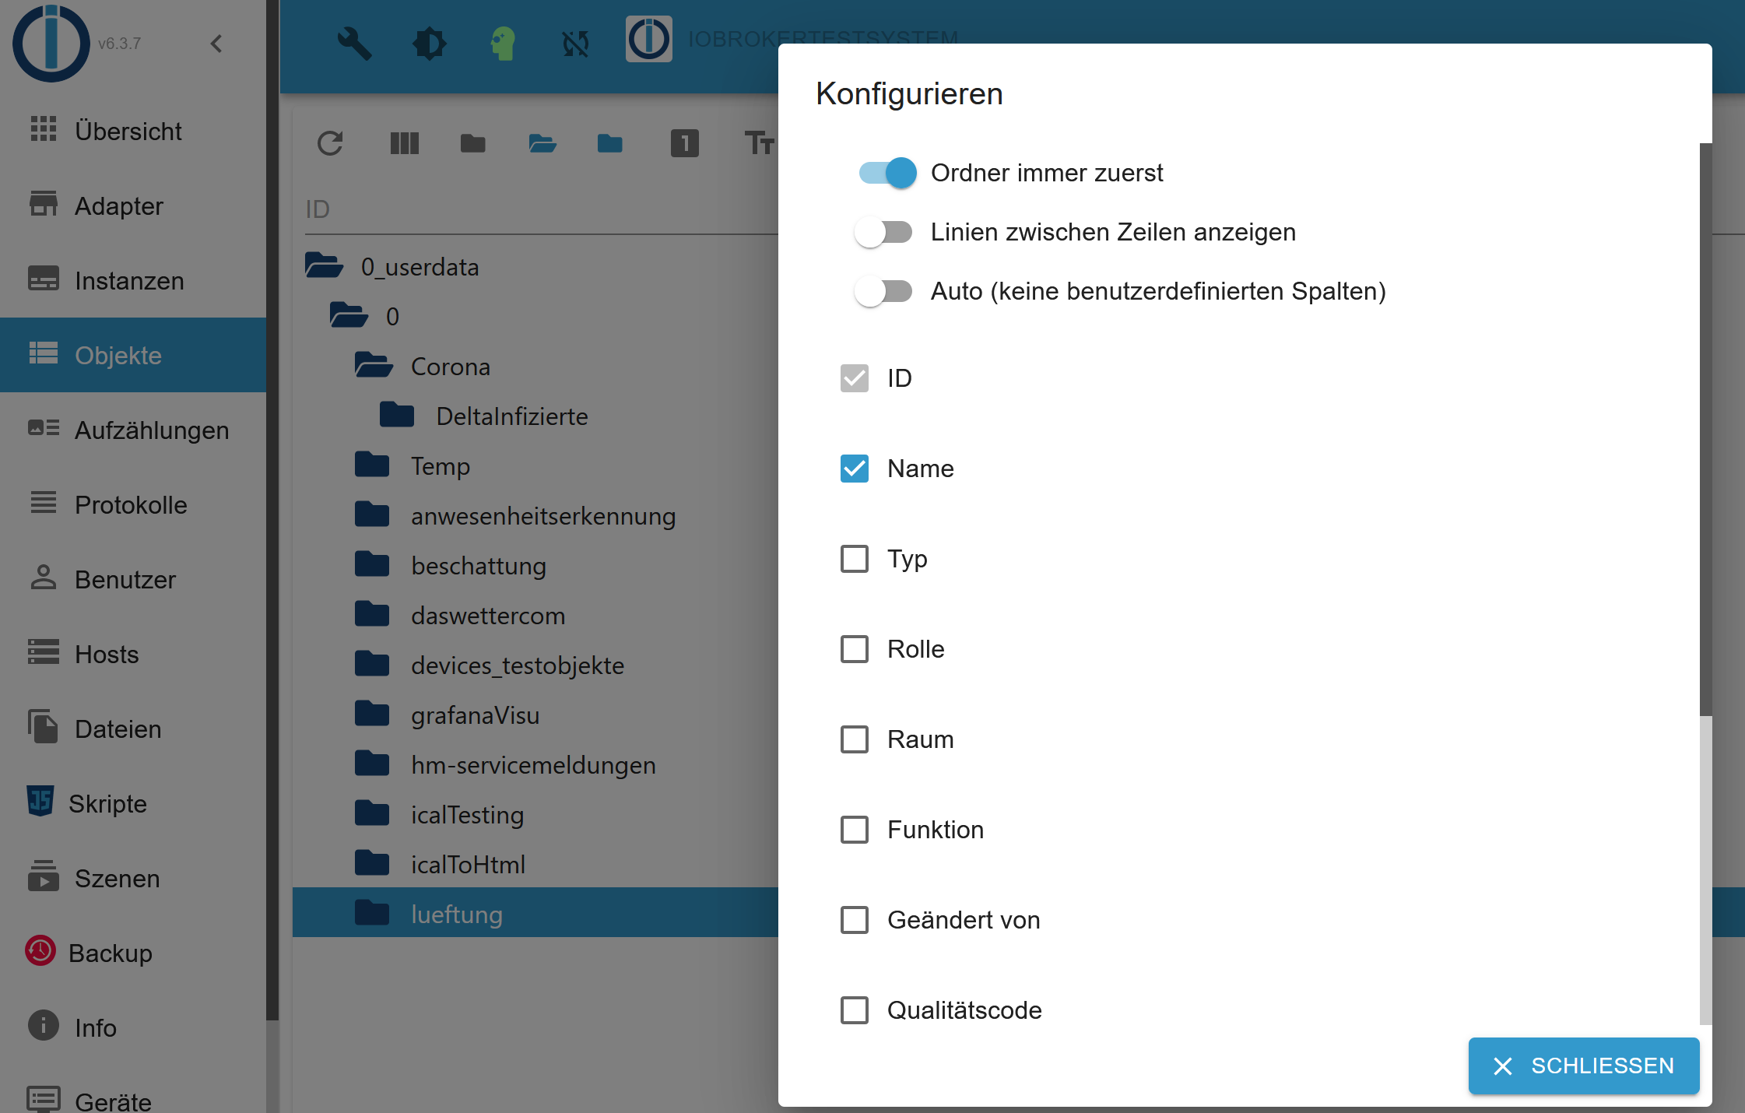Viewport: 1745px width, 1113px height.
Task: Click the green head expert mode icon
Action: 503,43
